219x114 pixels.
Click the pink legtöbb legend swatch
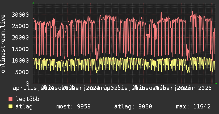(10, 99)
